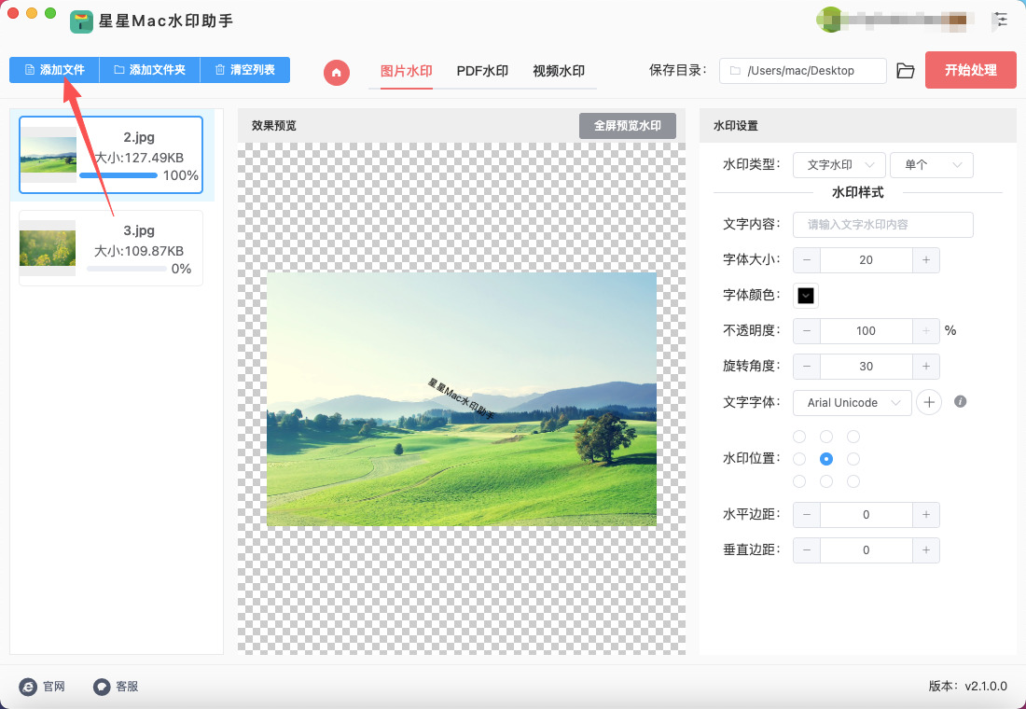Image resolution: width=1026 pixels, height=709 pixels.
Task: Open the 官网 website icon
Action: [x=28, y=687]
